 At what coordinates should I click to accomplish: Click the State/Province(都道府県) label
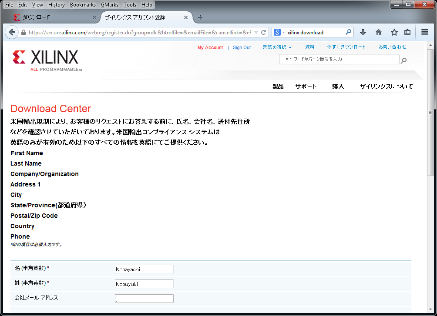pos(48,205)
